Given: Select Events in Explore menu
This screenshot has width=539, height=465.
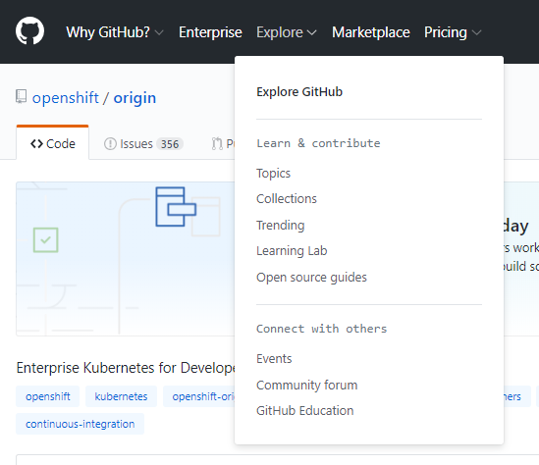Looking at the screenshot, I should 274,358.
